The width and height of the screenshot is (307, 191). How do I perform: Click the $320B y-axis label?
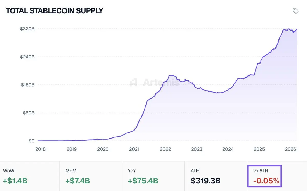pos(27,29)
